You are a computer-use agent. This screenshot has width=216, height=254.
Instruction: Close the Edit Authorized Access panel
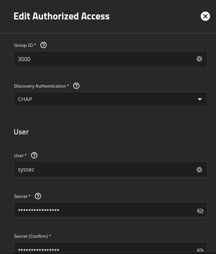(x=205, y=16)
